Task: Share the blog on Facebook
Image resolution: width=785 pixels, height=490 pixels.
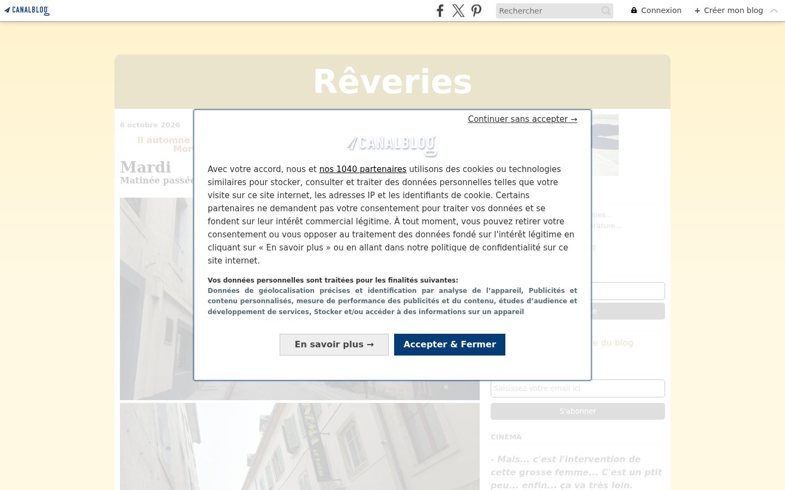Action: tap(440, 10)
